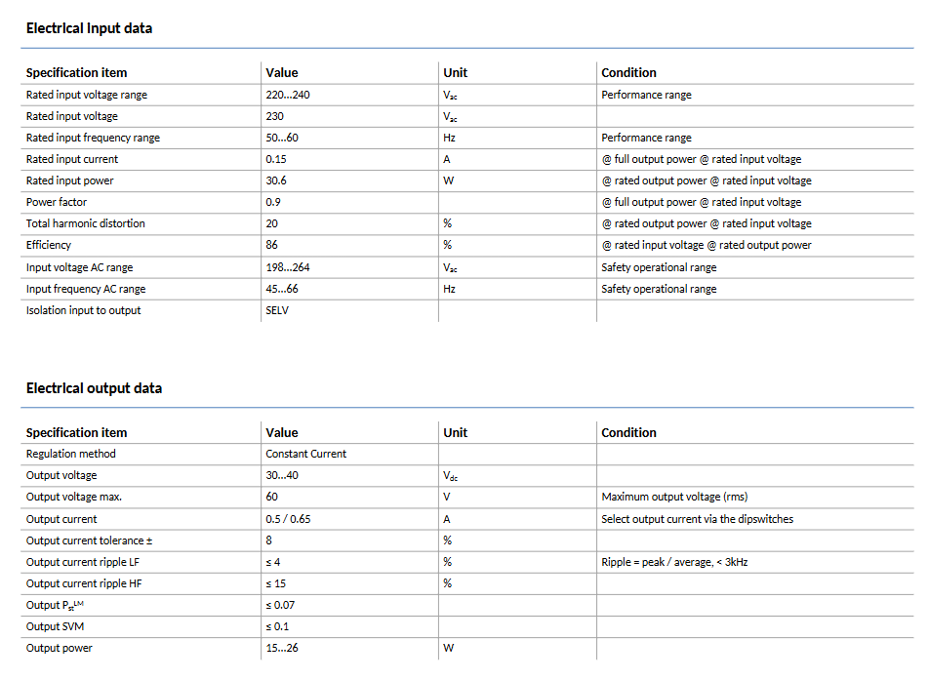
Task: Click the SELV isolation value
Action: [277, 310]
